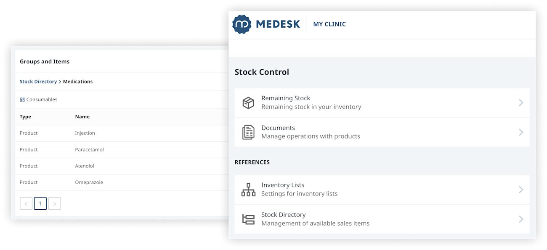The image size is (547, 250).
Task: Click the Medesk gear logo icon
Action: tap(242, 24)
